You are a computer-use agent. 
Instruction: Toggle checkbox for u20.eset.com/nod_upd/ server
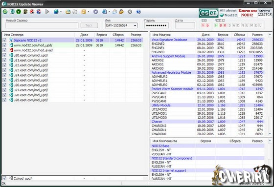4,55
